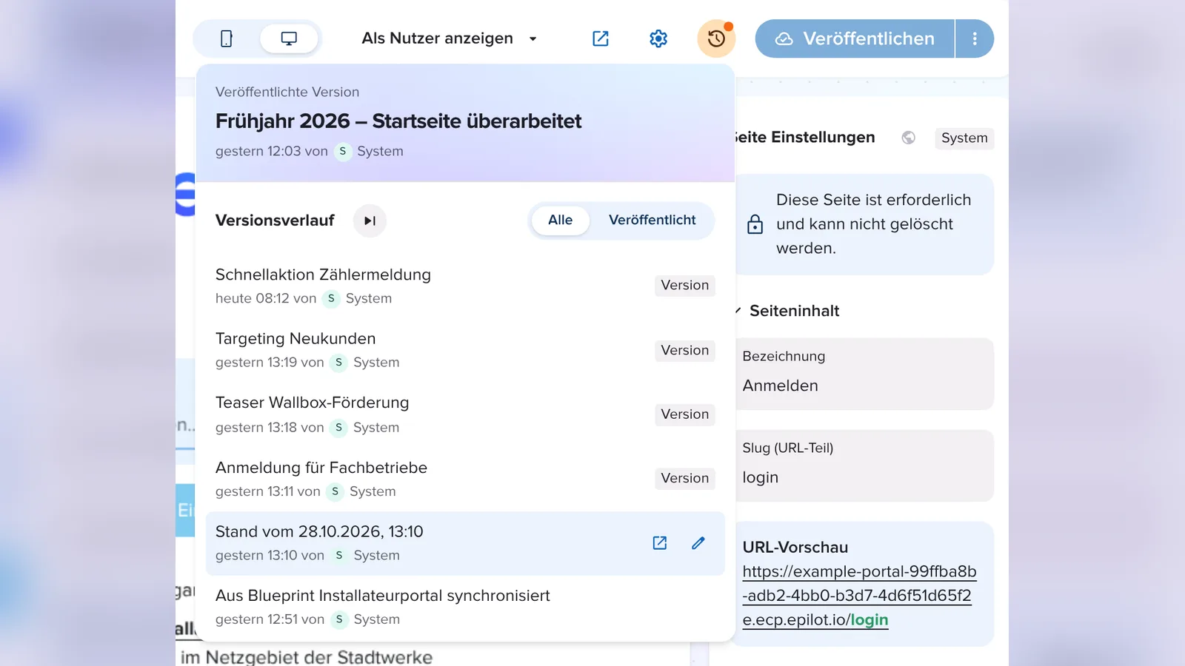
Task: Click the 'System' badge in page settings
Action: [x=964, y=138]
